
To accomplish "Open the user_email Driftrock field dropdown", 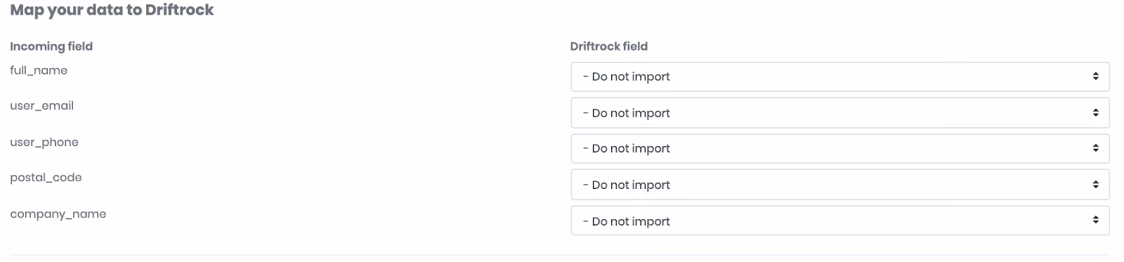I will click(839, 113).
